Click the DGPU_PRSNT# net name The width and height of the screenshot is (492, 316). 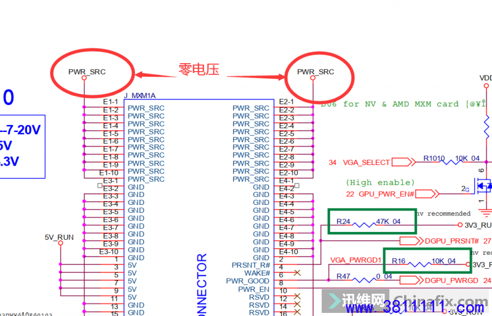[452, 241]
